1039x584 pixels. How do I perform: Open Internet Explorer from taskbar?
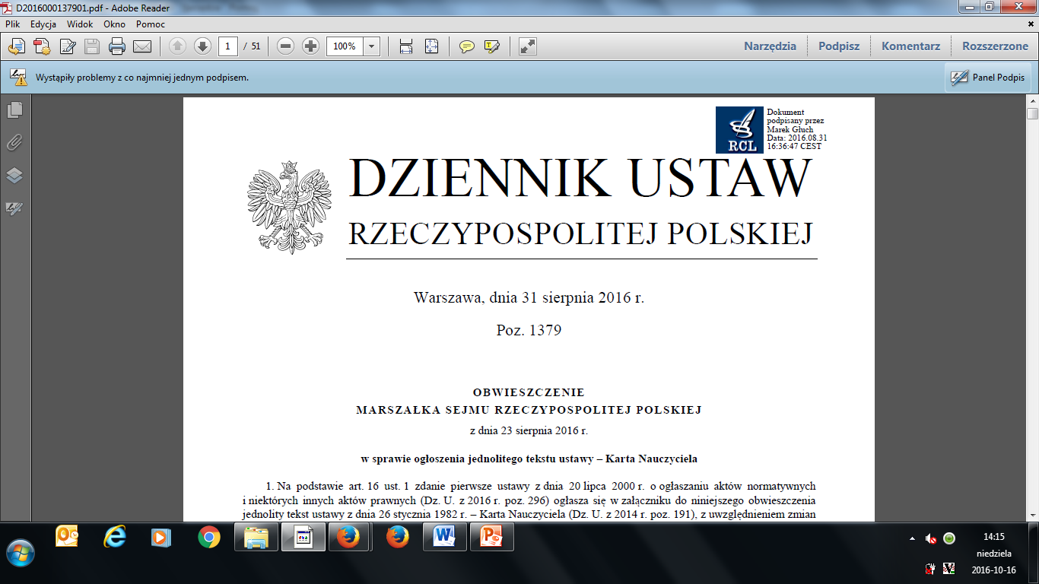coord(114,538)
